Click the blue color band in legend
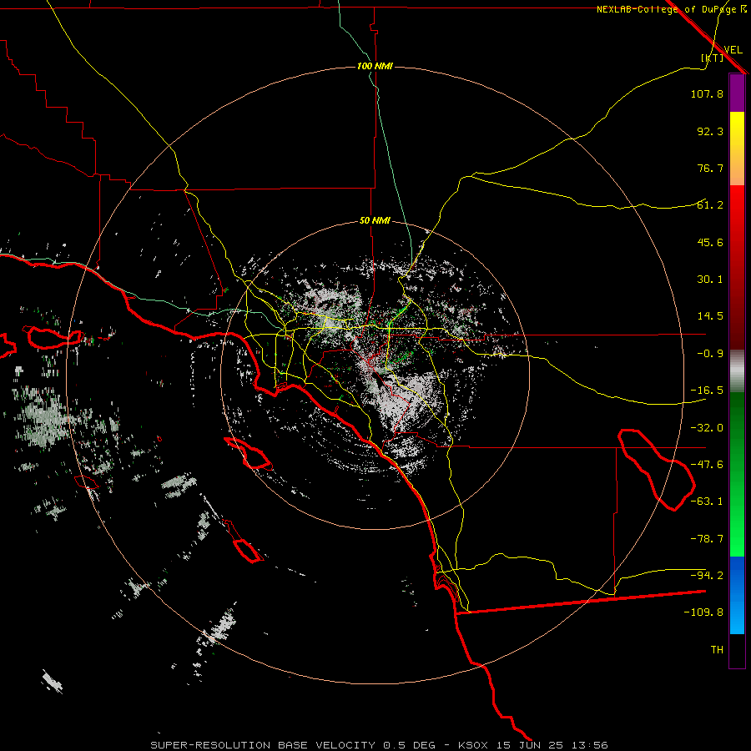The width and height of the screenshot is (751, 751). click(737, 595)
